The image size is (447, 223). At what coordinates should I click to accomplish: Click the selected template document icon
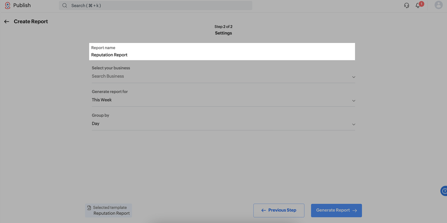pyautogui.click(x=89, y=208)
